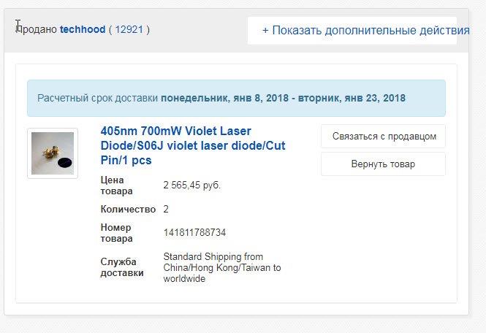Screen dimensions: 486x333
Task: Click the Вернуть товар button
Action: tap(384, 164)
